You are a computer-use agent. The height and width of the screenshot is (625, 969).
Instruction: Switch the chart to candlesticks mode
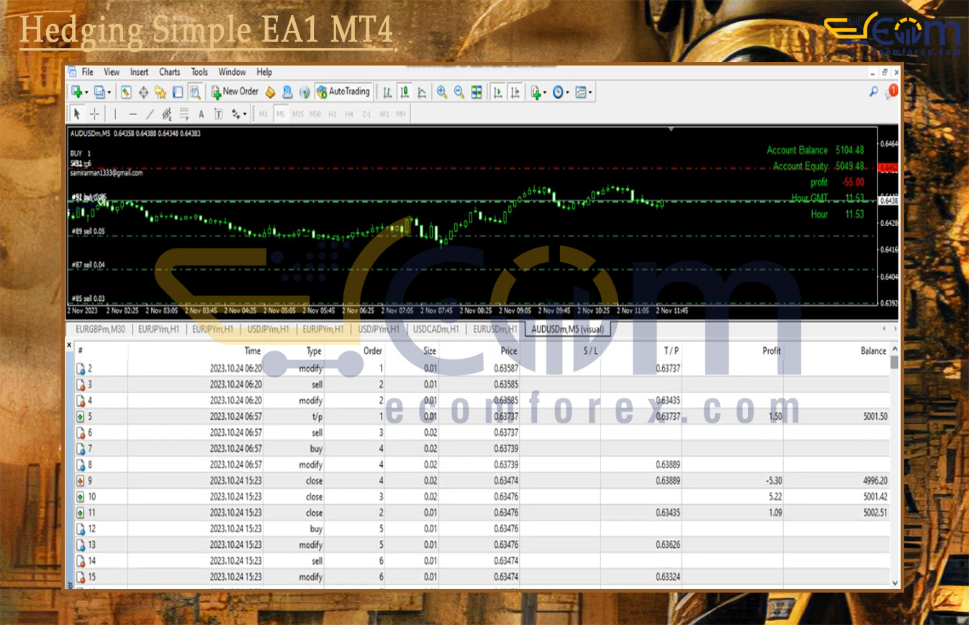tap(405, 92)
